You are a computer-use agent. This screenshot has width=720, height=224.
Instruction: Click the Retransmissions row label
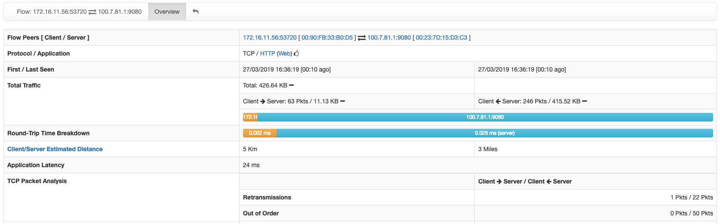click(x=267, y=197)
